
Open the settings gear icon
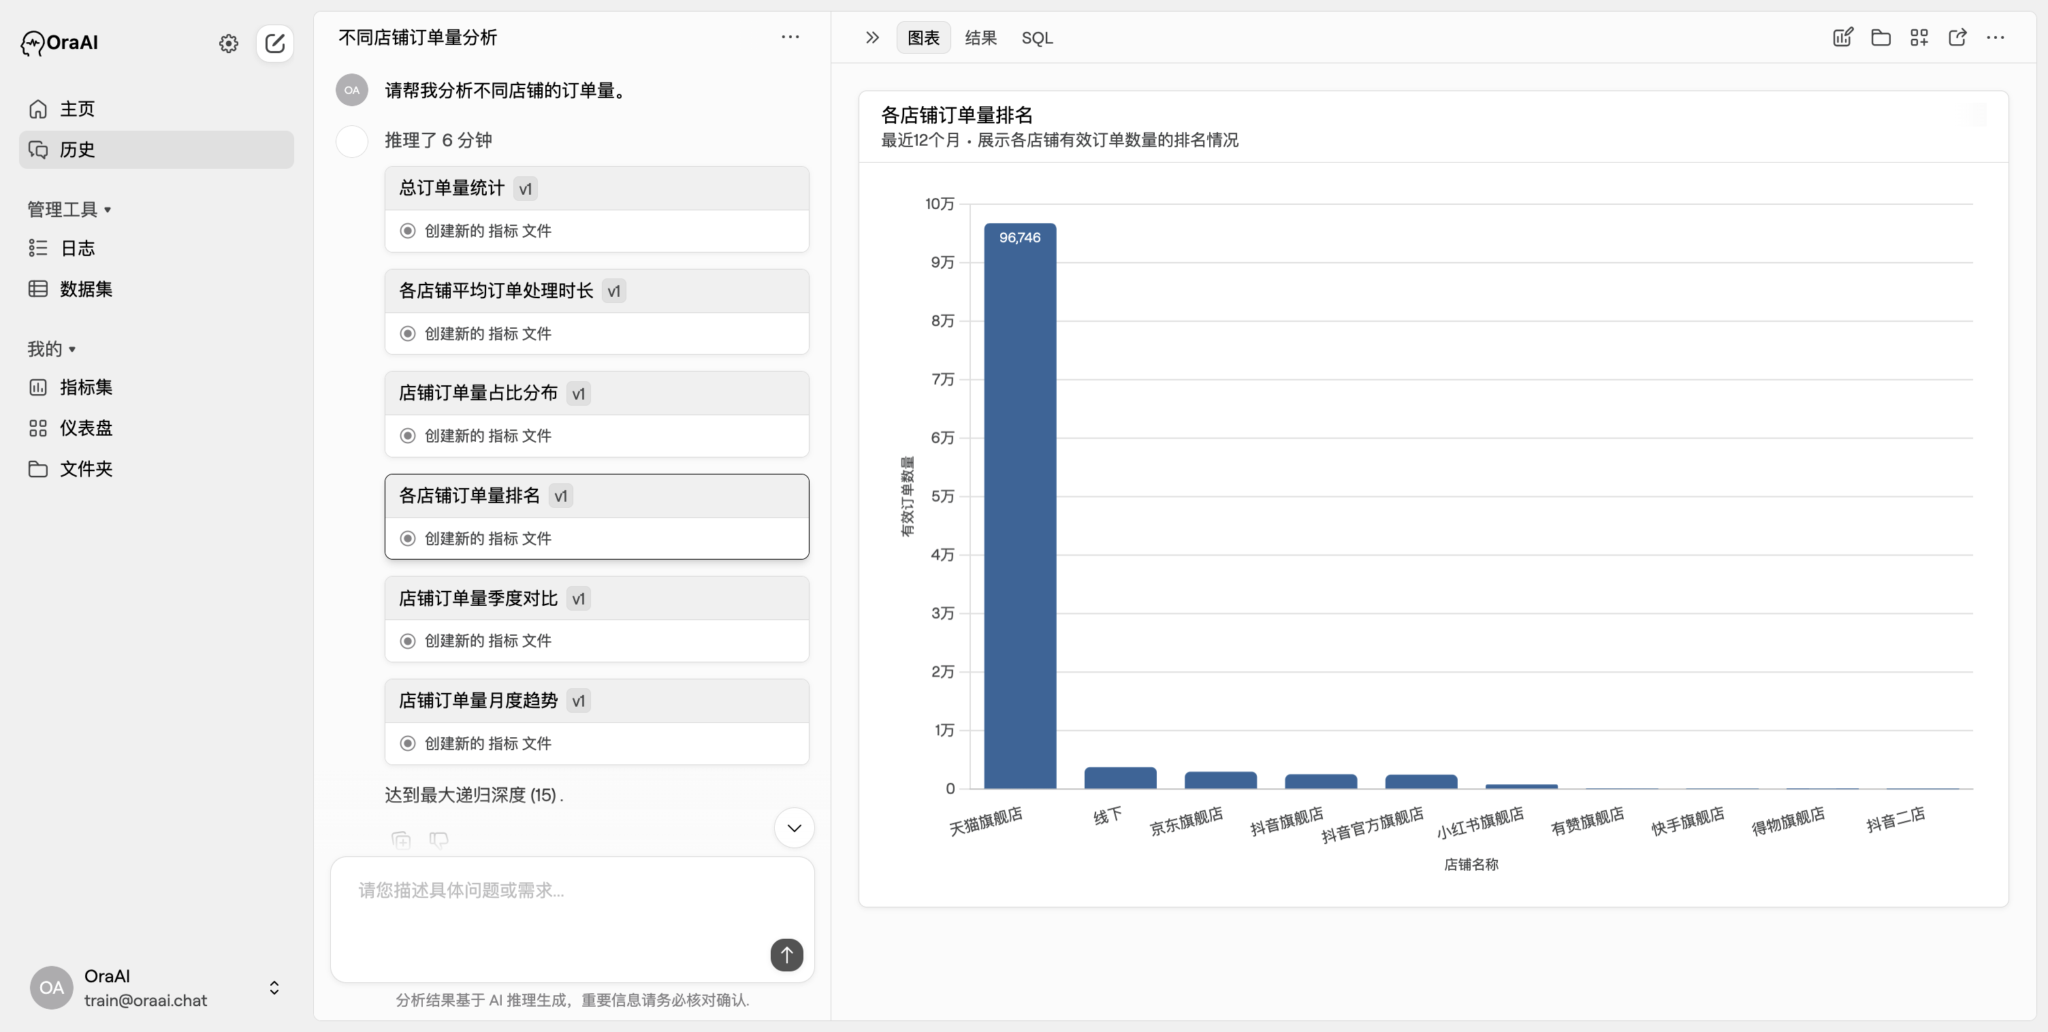pyautogui.click(x=228, y=43)
